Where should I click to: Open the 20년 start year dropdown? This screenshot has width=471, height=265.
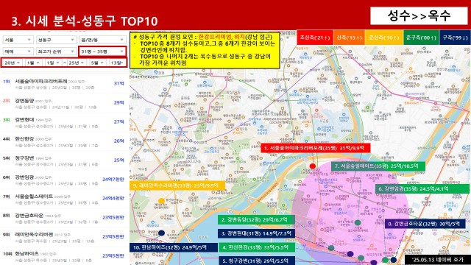pos(12,63)
